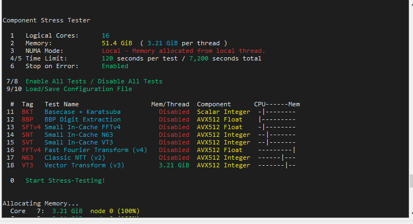Viewport: 413px width, 224px height.
Task: Click CPU-Mem gauge in the VT3 row
Action: pyautogui.click(x=277, y=166)
